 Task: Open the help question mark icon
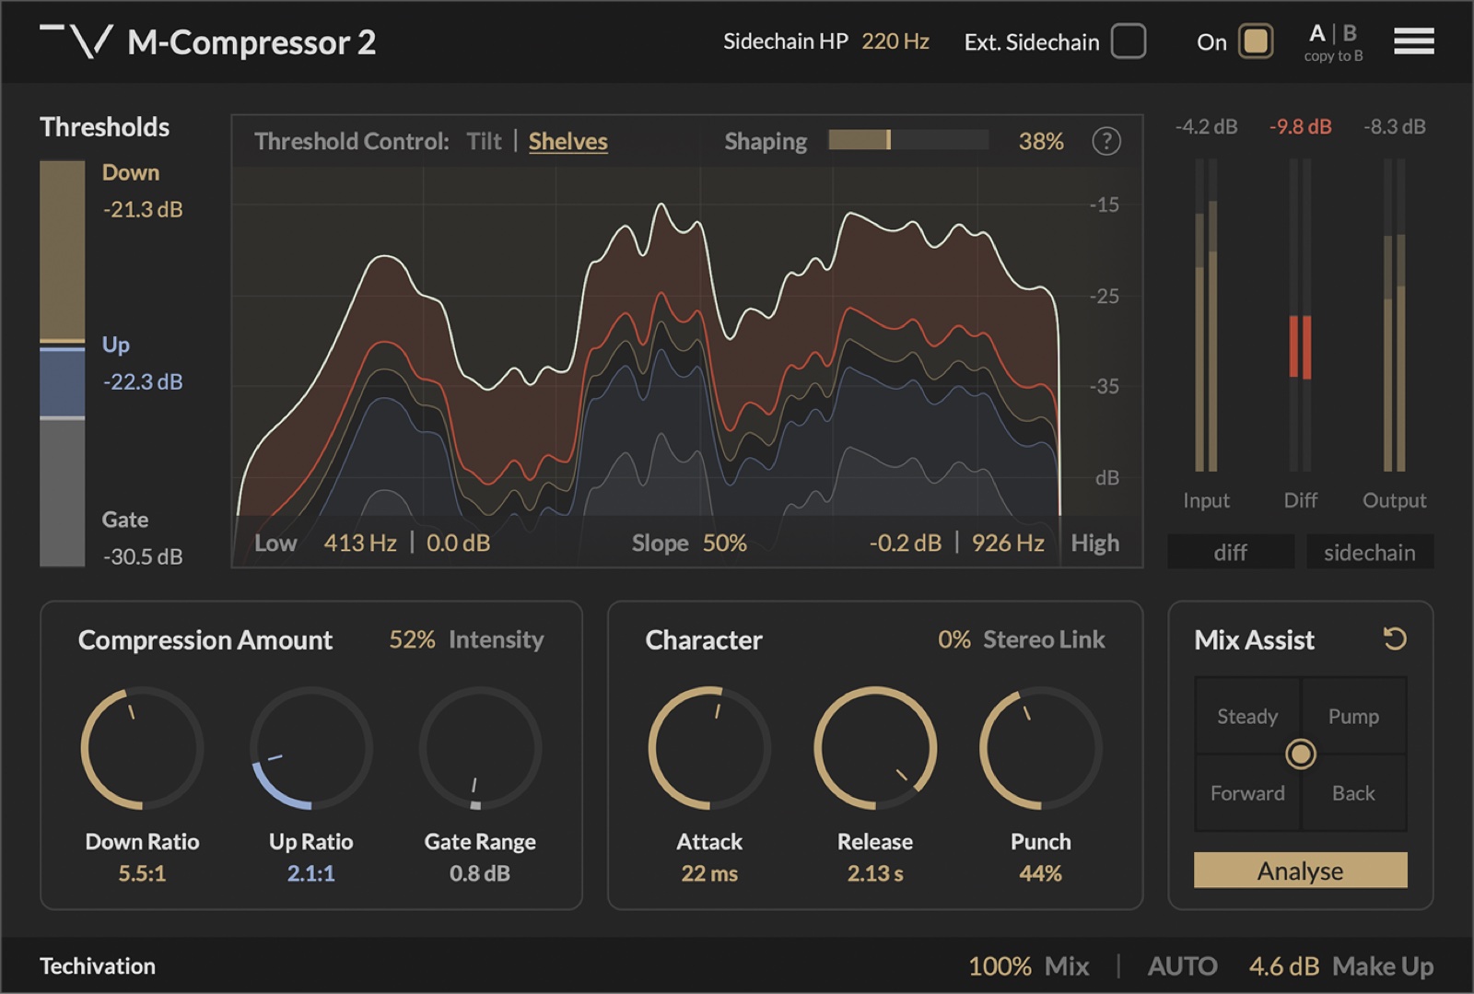[1105, 141]
